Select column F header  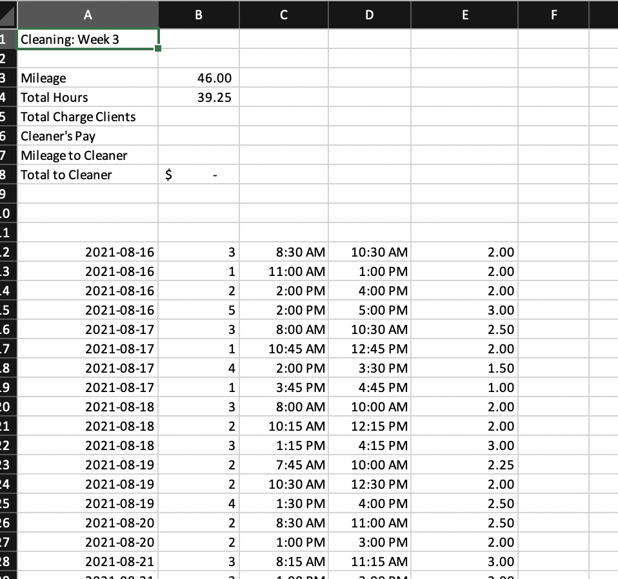[x=553, y=15]
